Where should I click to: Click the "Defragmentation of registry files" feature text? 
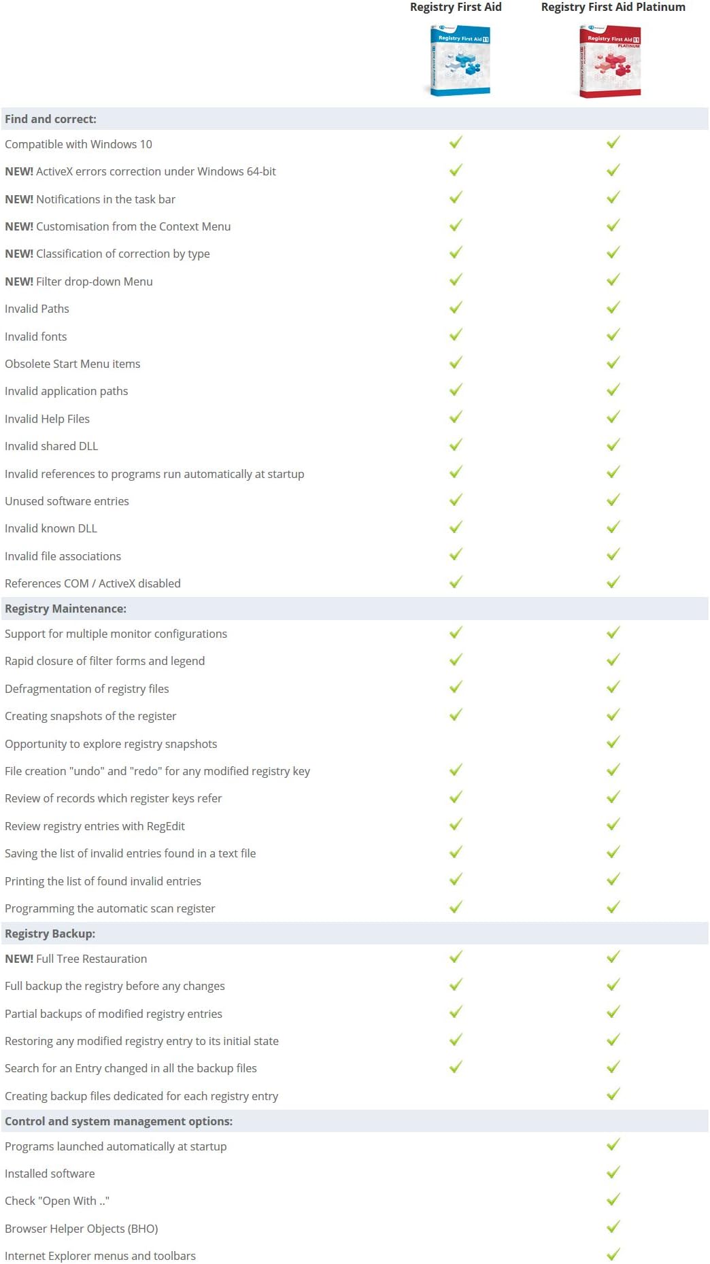pos(87,689)
